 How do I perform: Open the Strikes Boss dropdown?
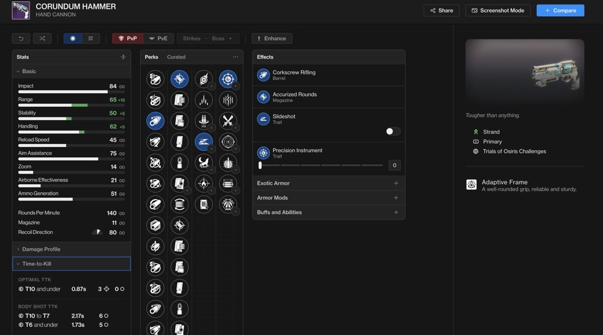[x=208, y=38]
